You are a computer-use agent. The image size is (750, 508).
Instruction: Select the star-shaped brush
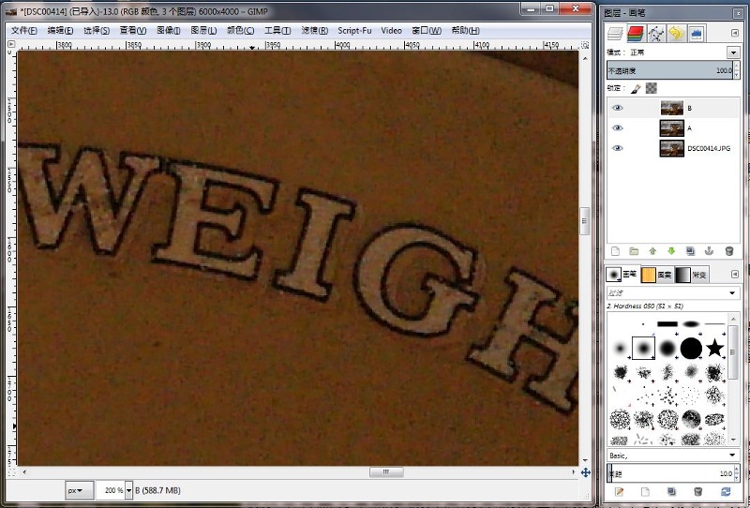coord(715,349)
